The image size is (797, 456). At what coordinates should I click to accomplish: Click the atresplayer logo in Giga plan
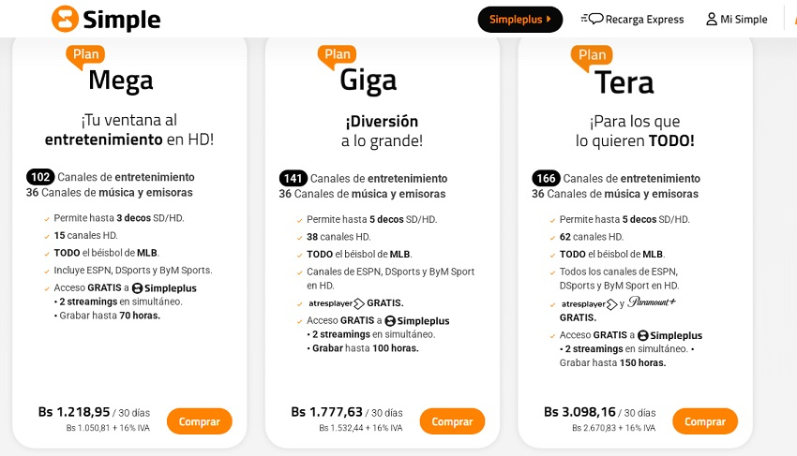(x=342, y=303)
